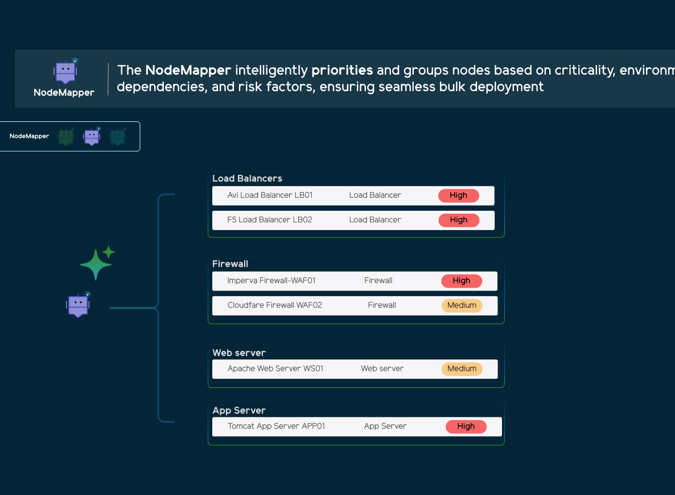Click the Firewall group heading

[x=230, y=264]
